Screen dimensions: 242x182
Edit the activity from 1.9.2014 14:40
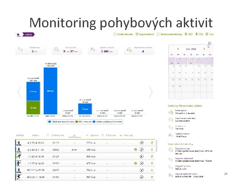pos(142,163)
